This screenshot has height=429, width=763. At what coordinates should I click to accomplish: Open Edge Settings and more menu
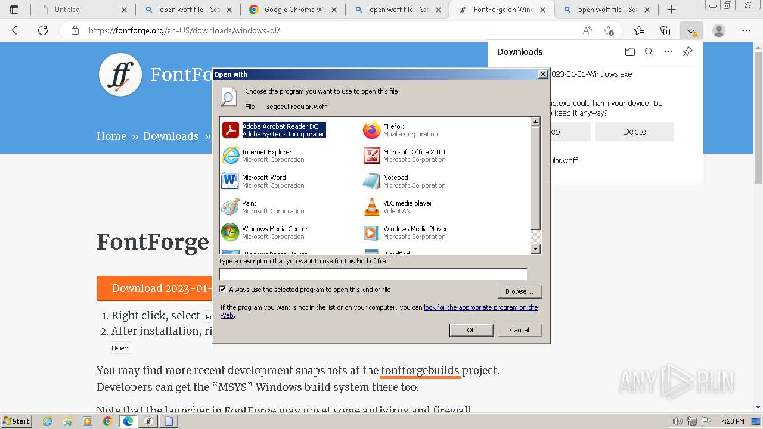click(x=746, y=30)
